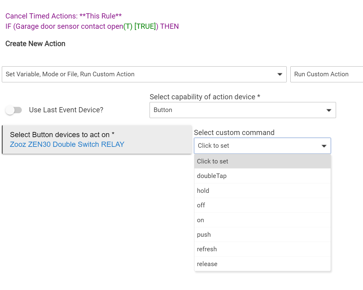Open the Run Custom Action dropdown
Screen dimensions: 363x290
pyautogui.click(x=327, y=74)
